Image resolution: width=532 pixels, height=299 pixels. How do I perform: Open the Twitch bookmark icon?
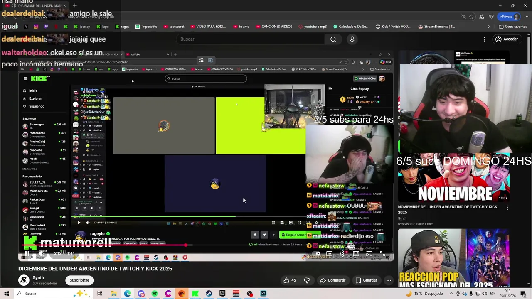coord(46,27)
